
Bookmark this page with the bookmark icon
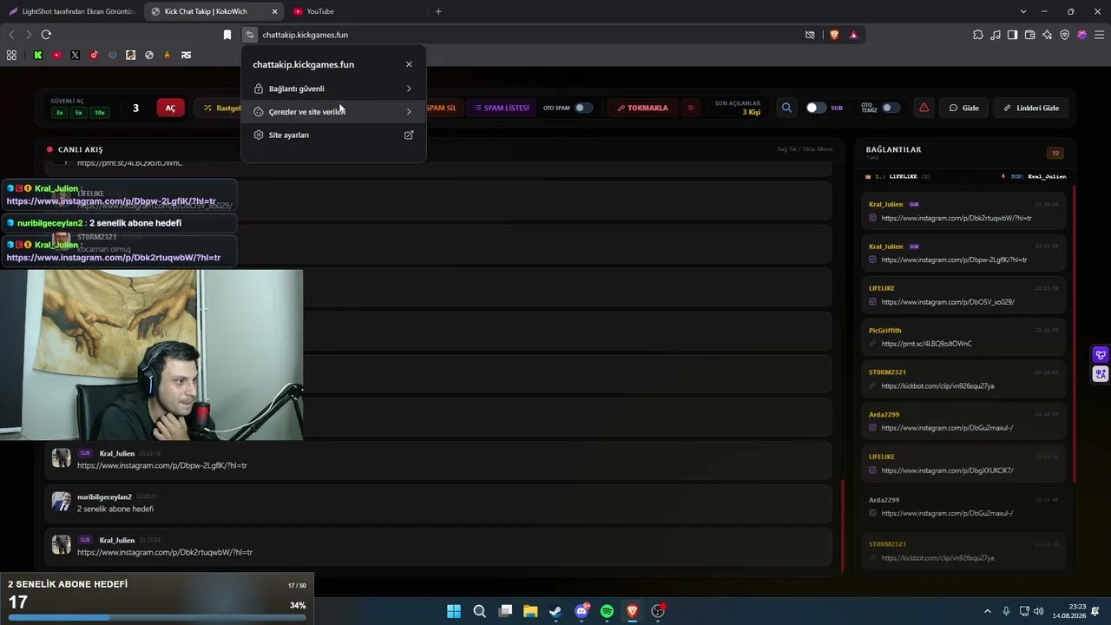point(227,35)
